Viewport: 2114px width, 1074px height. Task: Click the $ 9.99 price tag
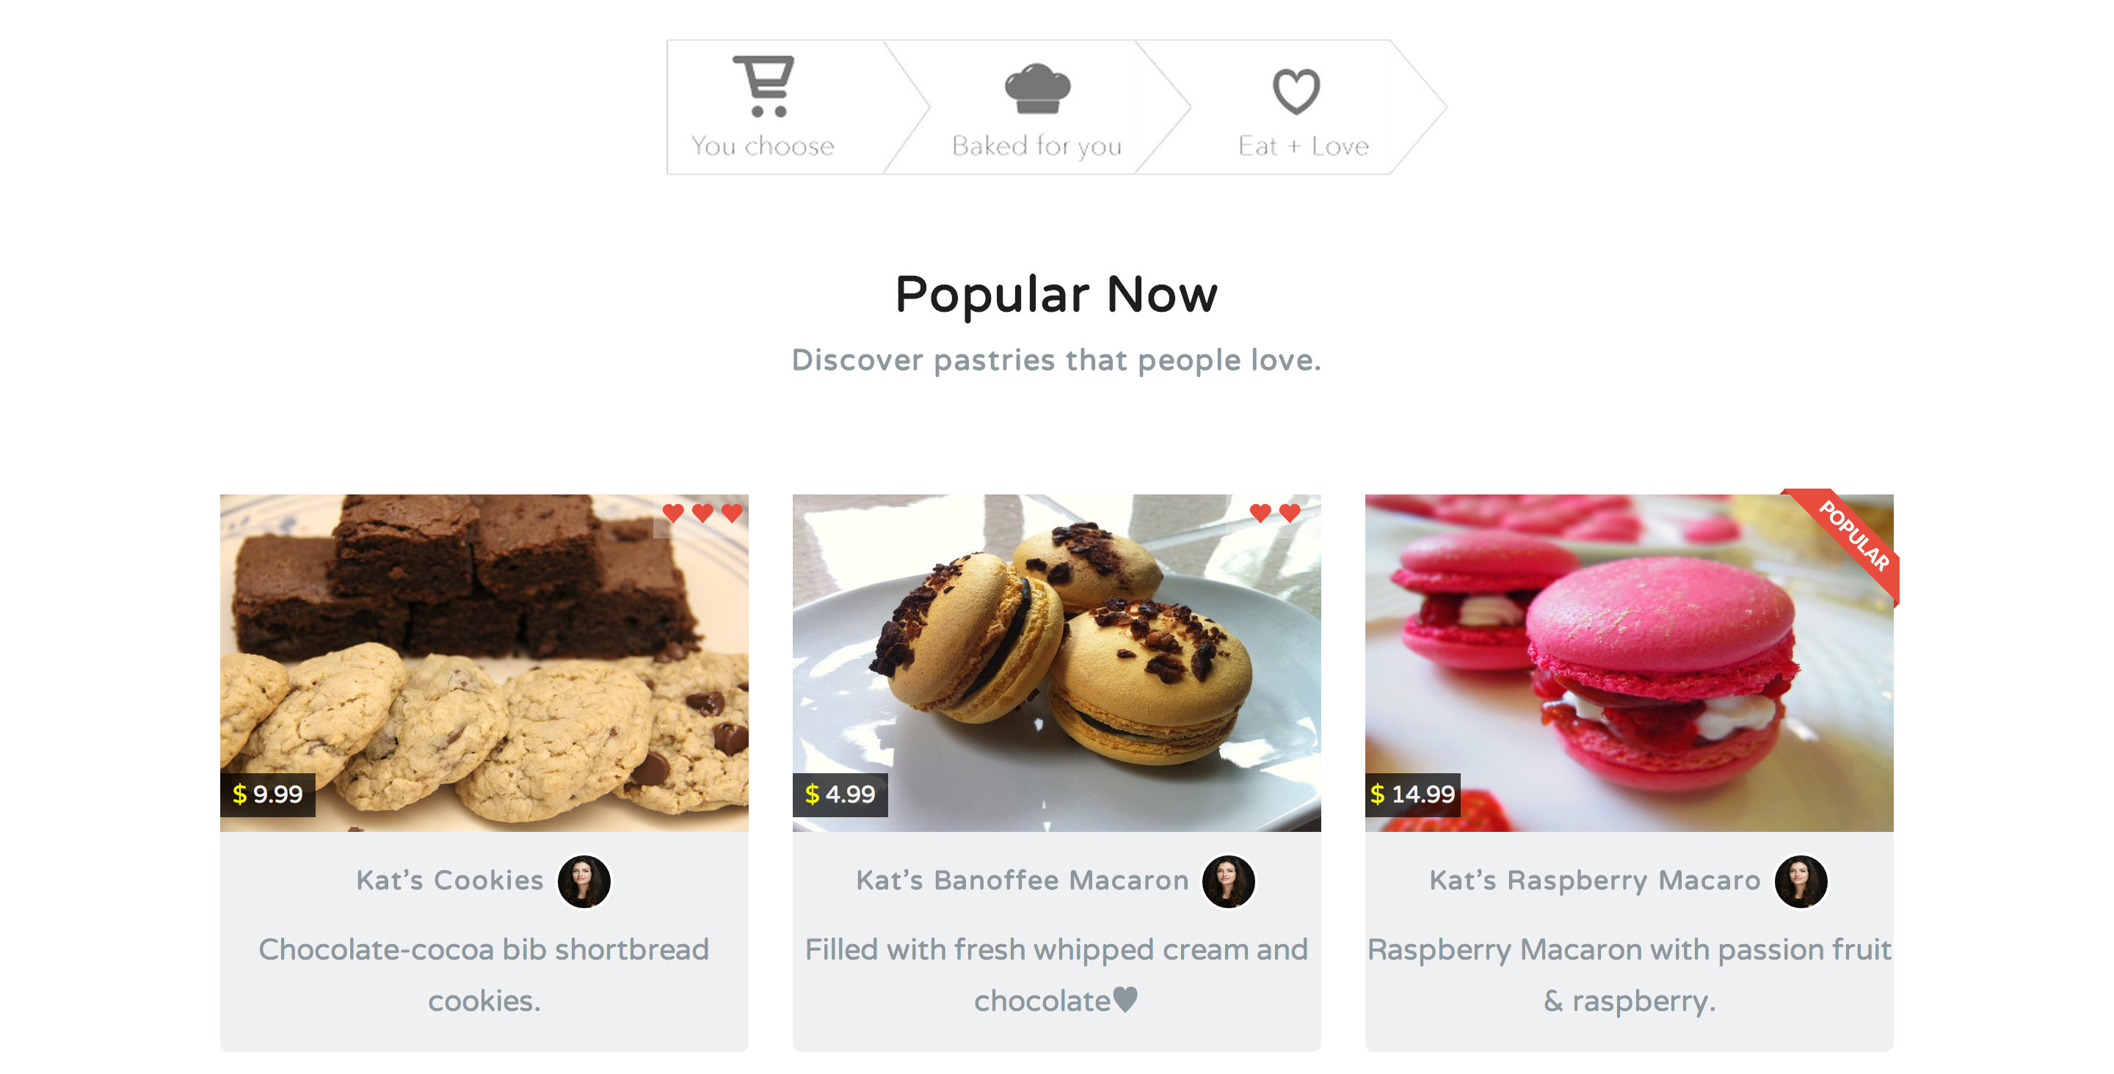[x=267, y=794]
